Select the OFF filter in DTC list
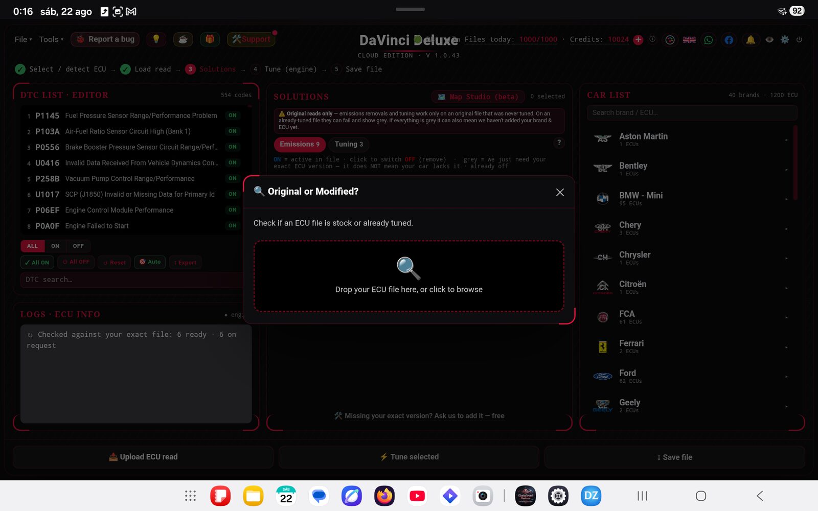 (78, 246)
